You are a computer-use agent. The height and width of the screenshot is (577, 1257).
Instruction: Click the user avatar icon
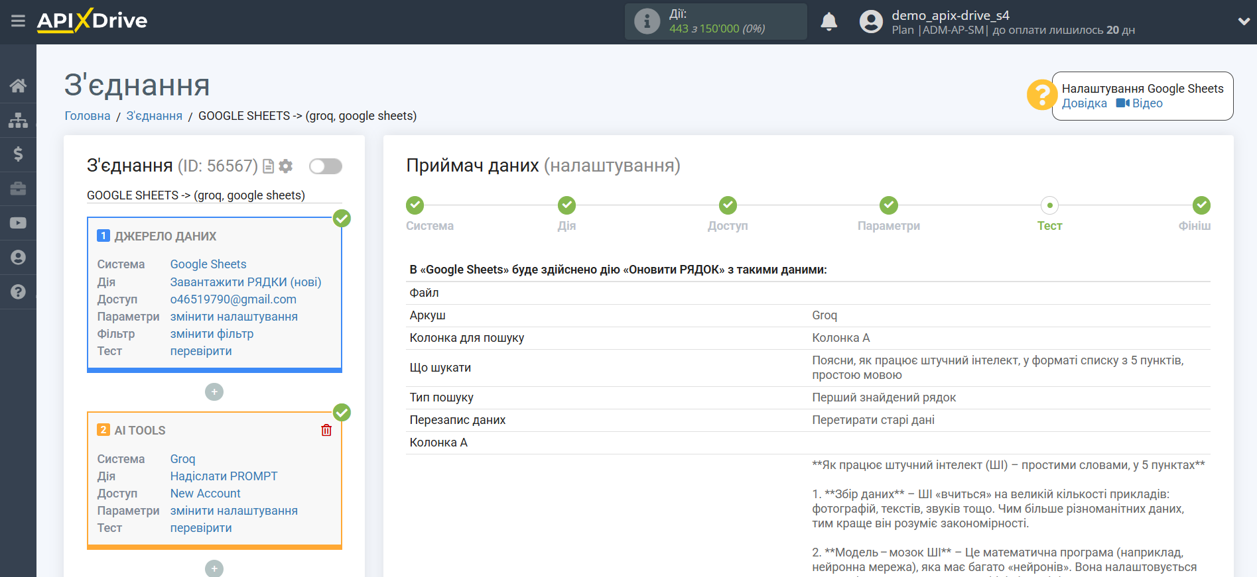point(871,22)
